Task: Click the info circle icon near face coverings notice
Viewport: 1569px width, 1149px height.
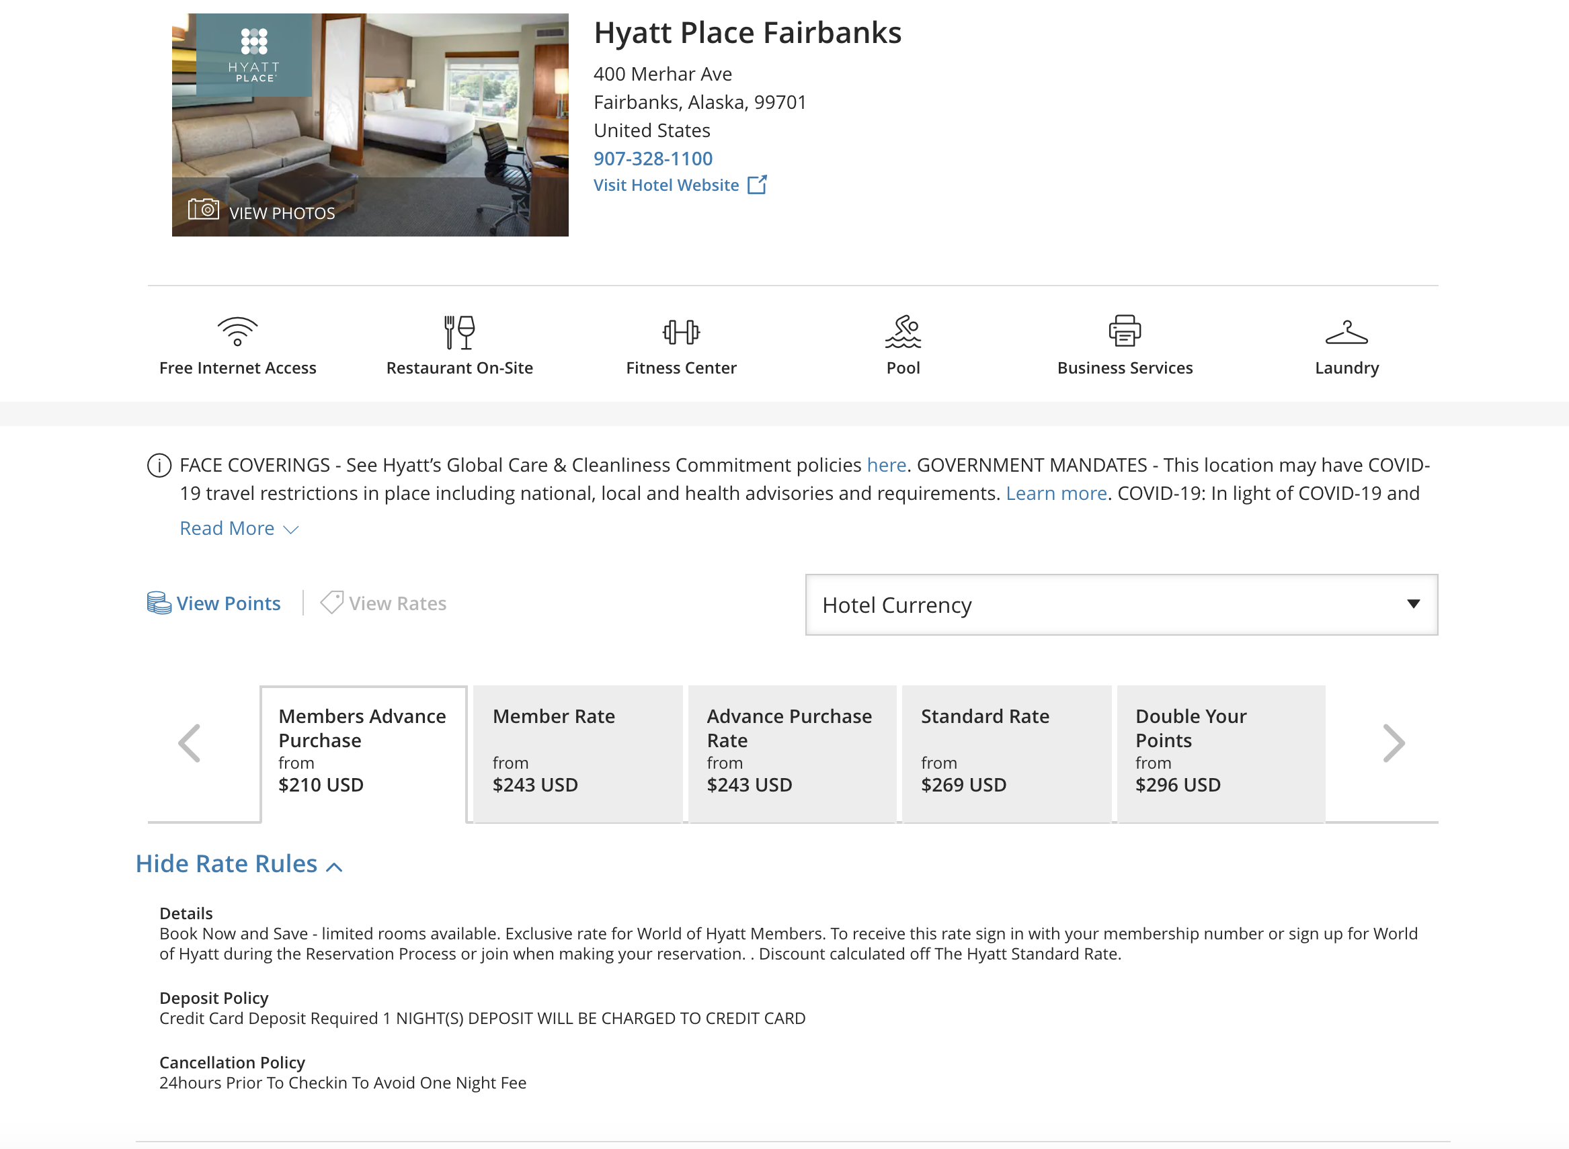Action: 159,466
